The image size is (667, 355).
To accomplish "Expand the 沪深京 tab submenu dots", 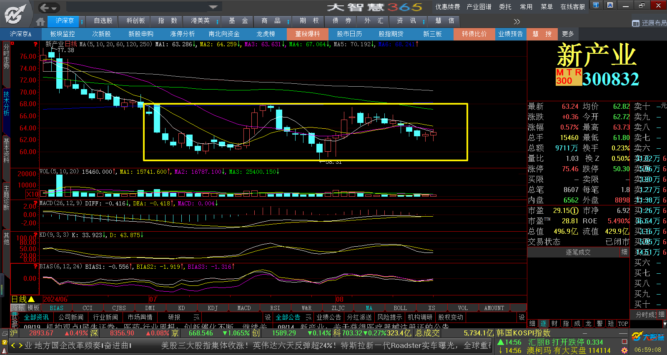I will (x=82, y=21).
